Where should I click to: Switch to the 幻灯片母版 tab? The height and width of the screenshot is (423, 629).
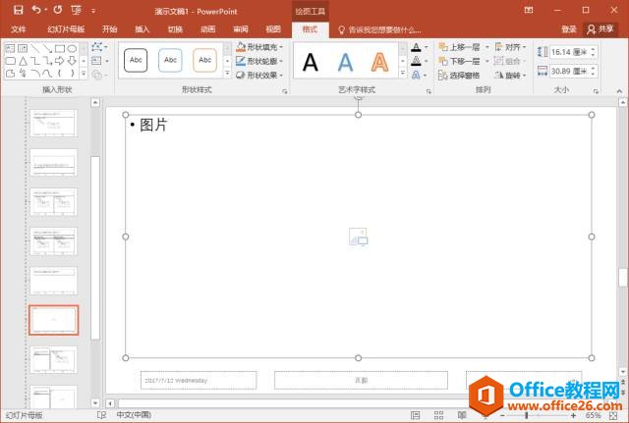tap(66, 29)
